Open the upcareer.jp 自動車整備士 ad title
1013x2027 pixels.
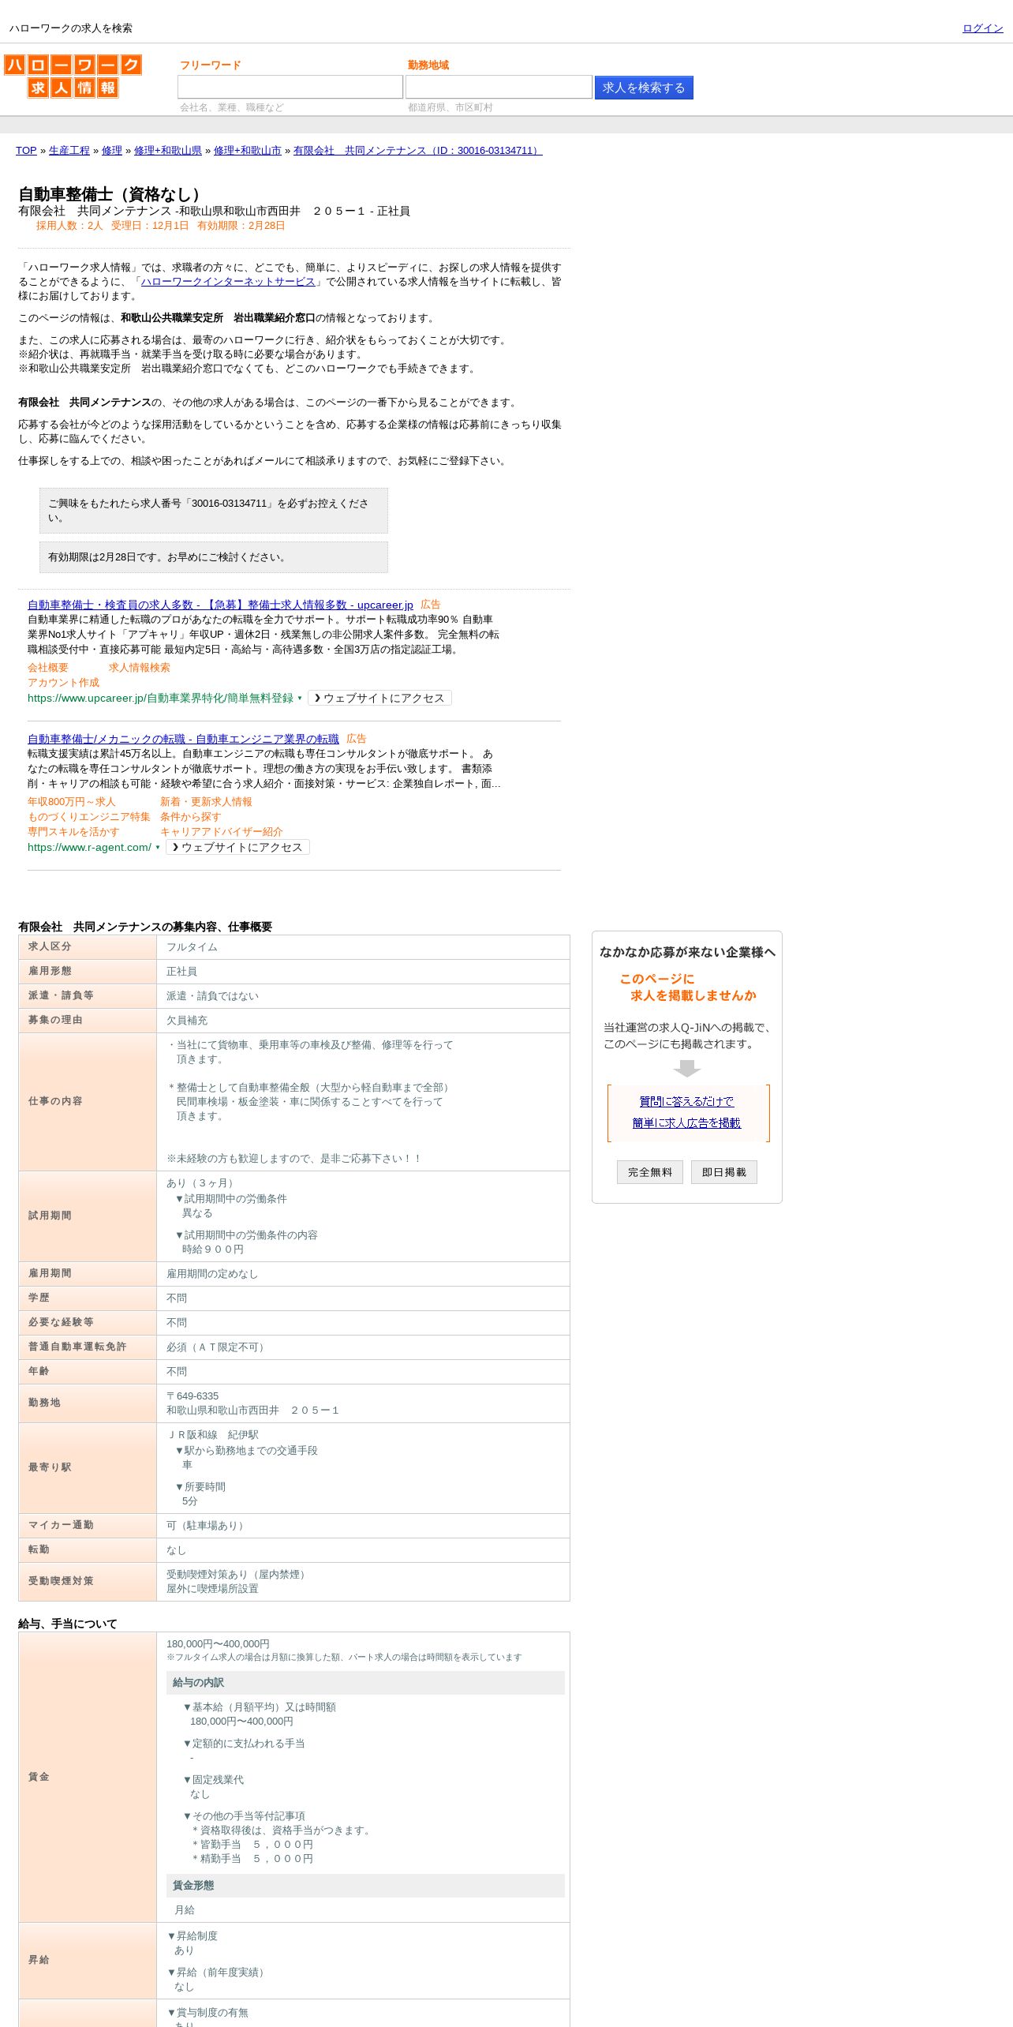coord(220,605)
